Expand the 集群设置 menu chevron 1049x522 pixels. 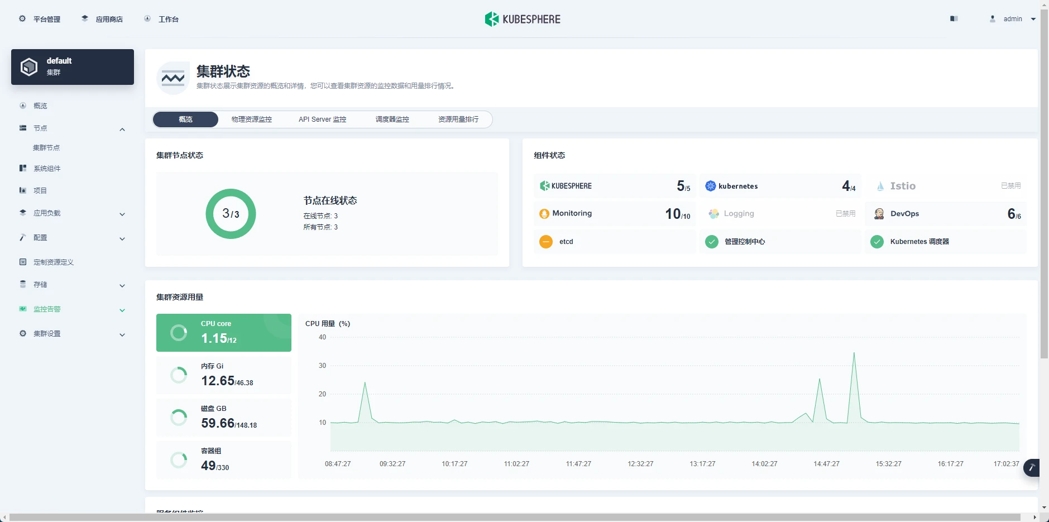122,335
